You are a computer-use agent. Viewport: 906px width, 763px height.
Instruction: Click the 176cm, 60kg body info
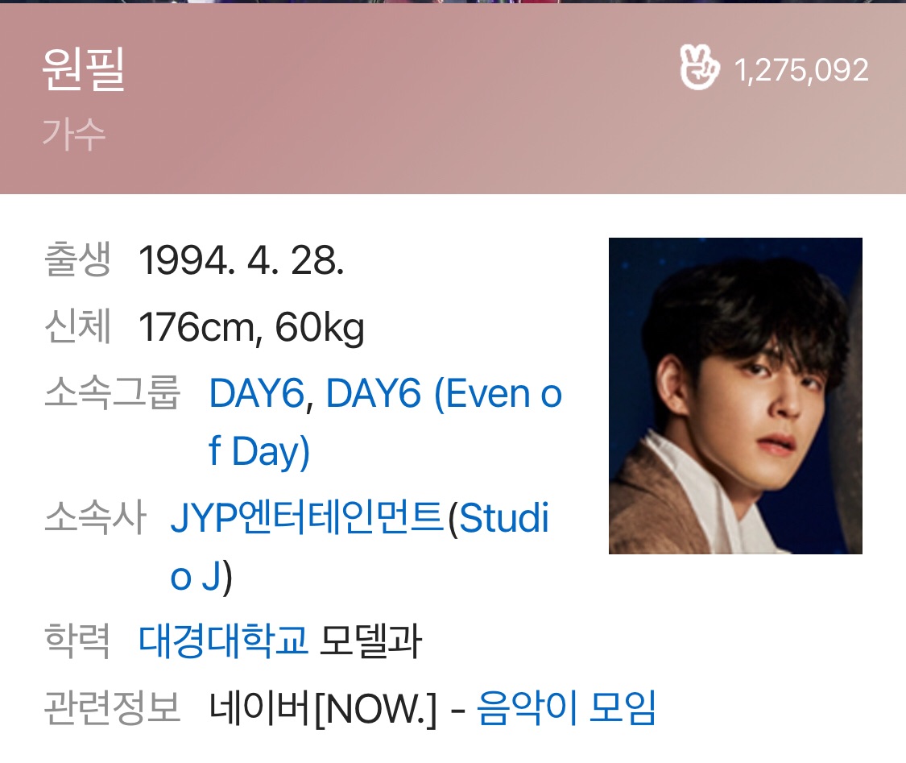click(x=251, y=328)
